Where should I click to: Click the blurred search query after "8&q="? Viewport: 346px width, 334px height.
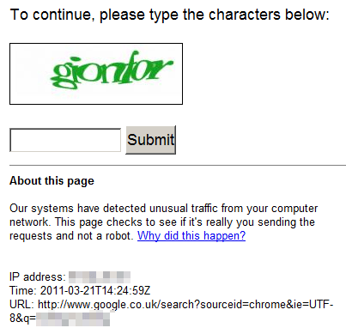tap(73, 319)
